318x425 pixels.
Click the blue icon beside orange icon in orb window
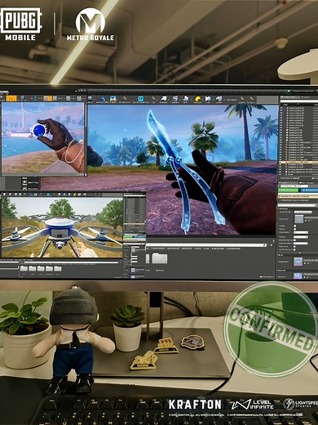coord(22,98)
